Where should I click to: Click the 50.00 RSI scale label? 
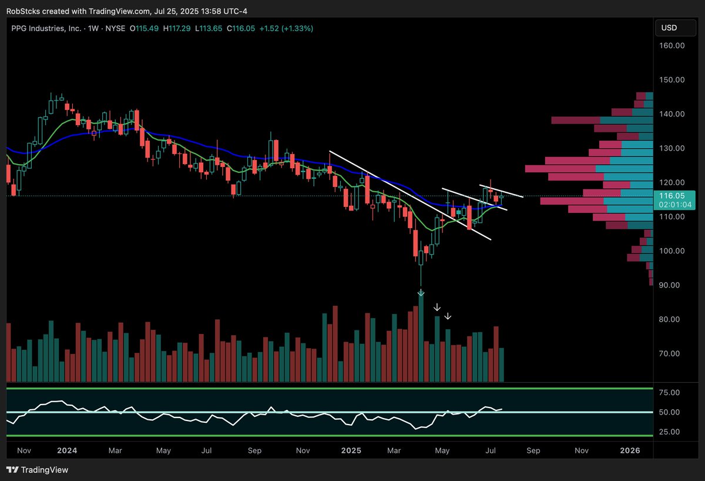[670, 412]
